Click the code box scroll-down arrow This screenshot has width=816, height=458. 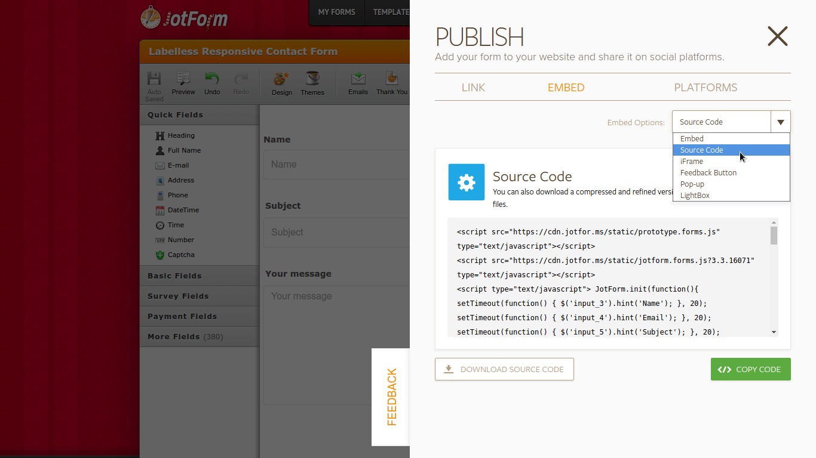tap(774, 332)
